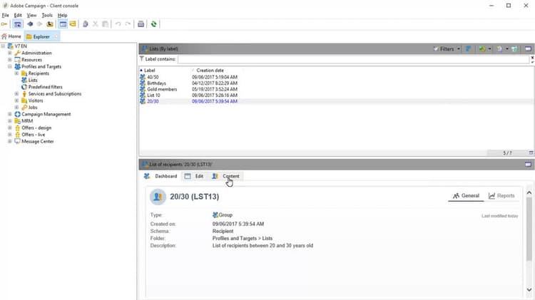Open the Dashboard tab of the list
The width and height of the screenshot is (535, 300).
click(160, 176)
